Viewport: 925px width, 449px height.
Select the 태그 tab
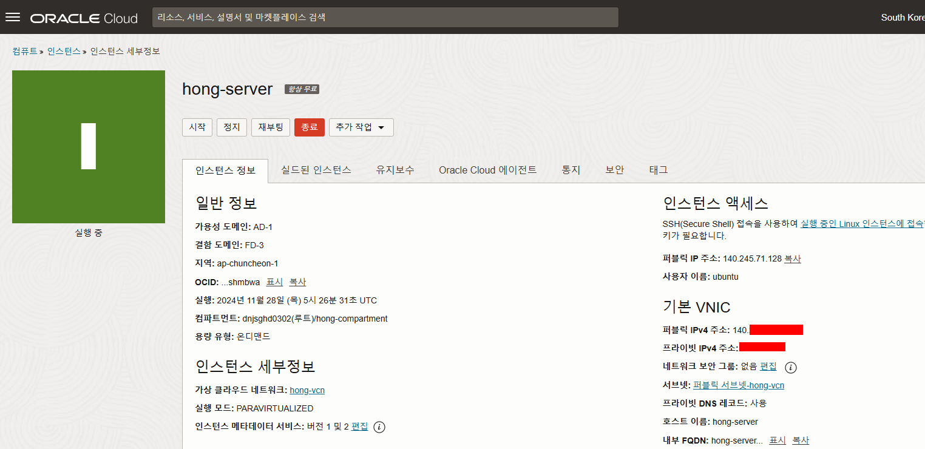point(659,170)
